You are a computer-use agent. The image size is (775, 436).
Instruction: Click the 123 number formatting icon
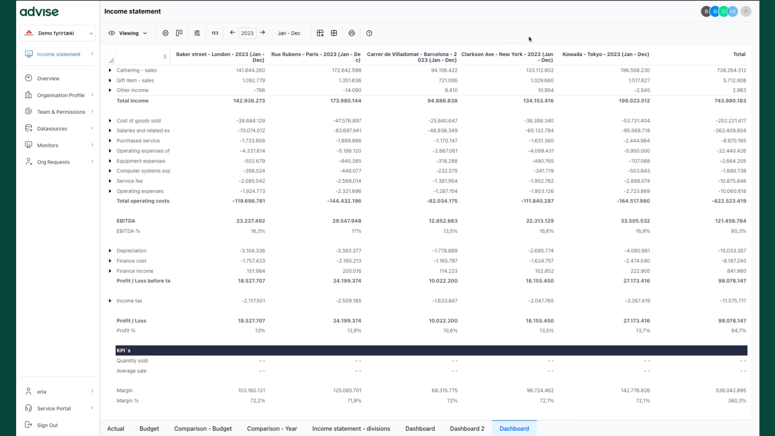coord(215,33)
